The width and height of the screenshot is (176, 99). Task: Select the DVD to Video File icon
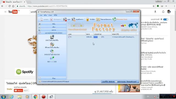(52, 37)
